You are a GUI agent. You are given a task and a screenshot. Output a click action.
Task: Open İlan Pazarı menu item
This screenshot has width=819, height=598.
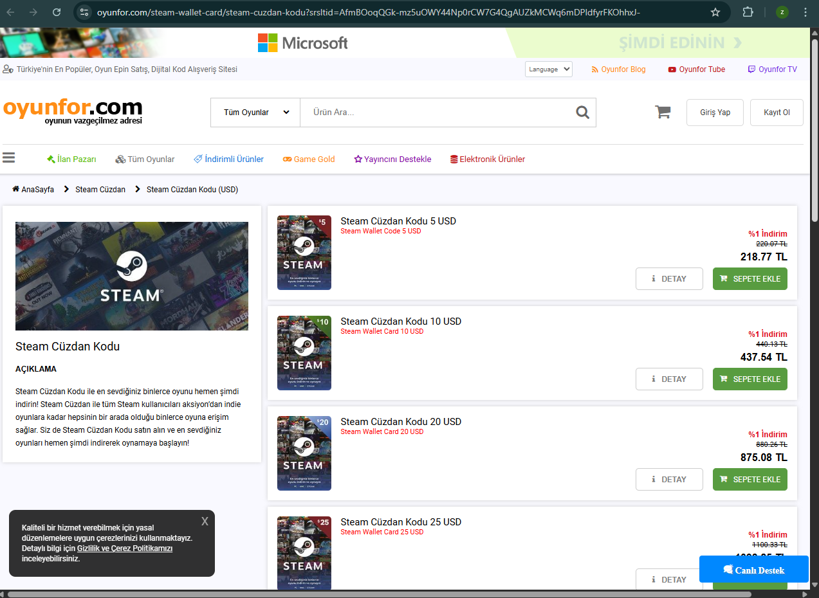coord(72,159)
